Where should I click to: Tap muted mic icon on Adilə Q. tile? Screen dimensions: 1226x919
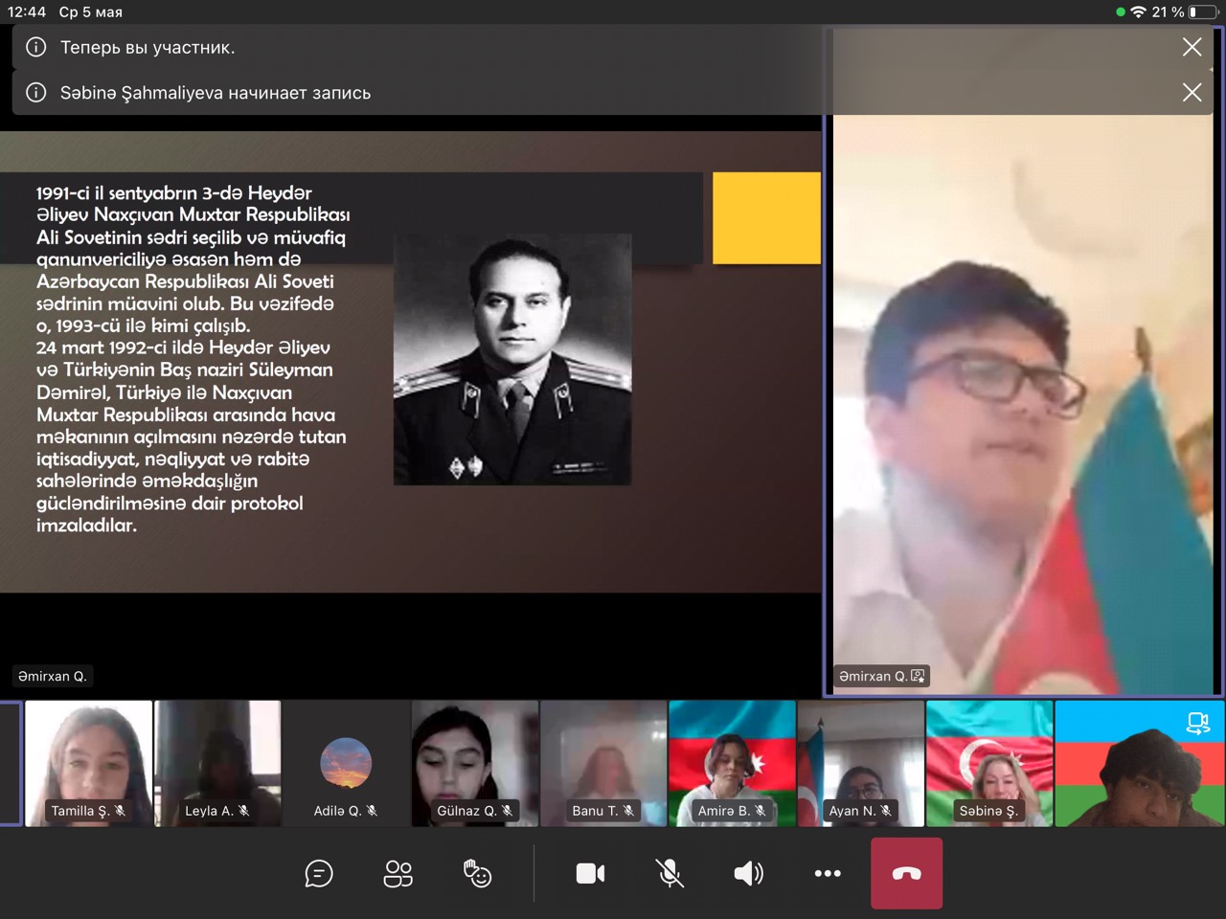[372, 811]
